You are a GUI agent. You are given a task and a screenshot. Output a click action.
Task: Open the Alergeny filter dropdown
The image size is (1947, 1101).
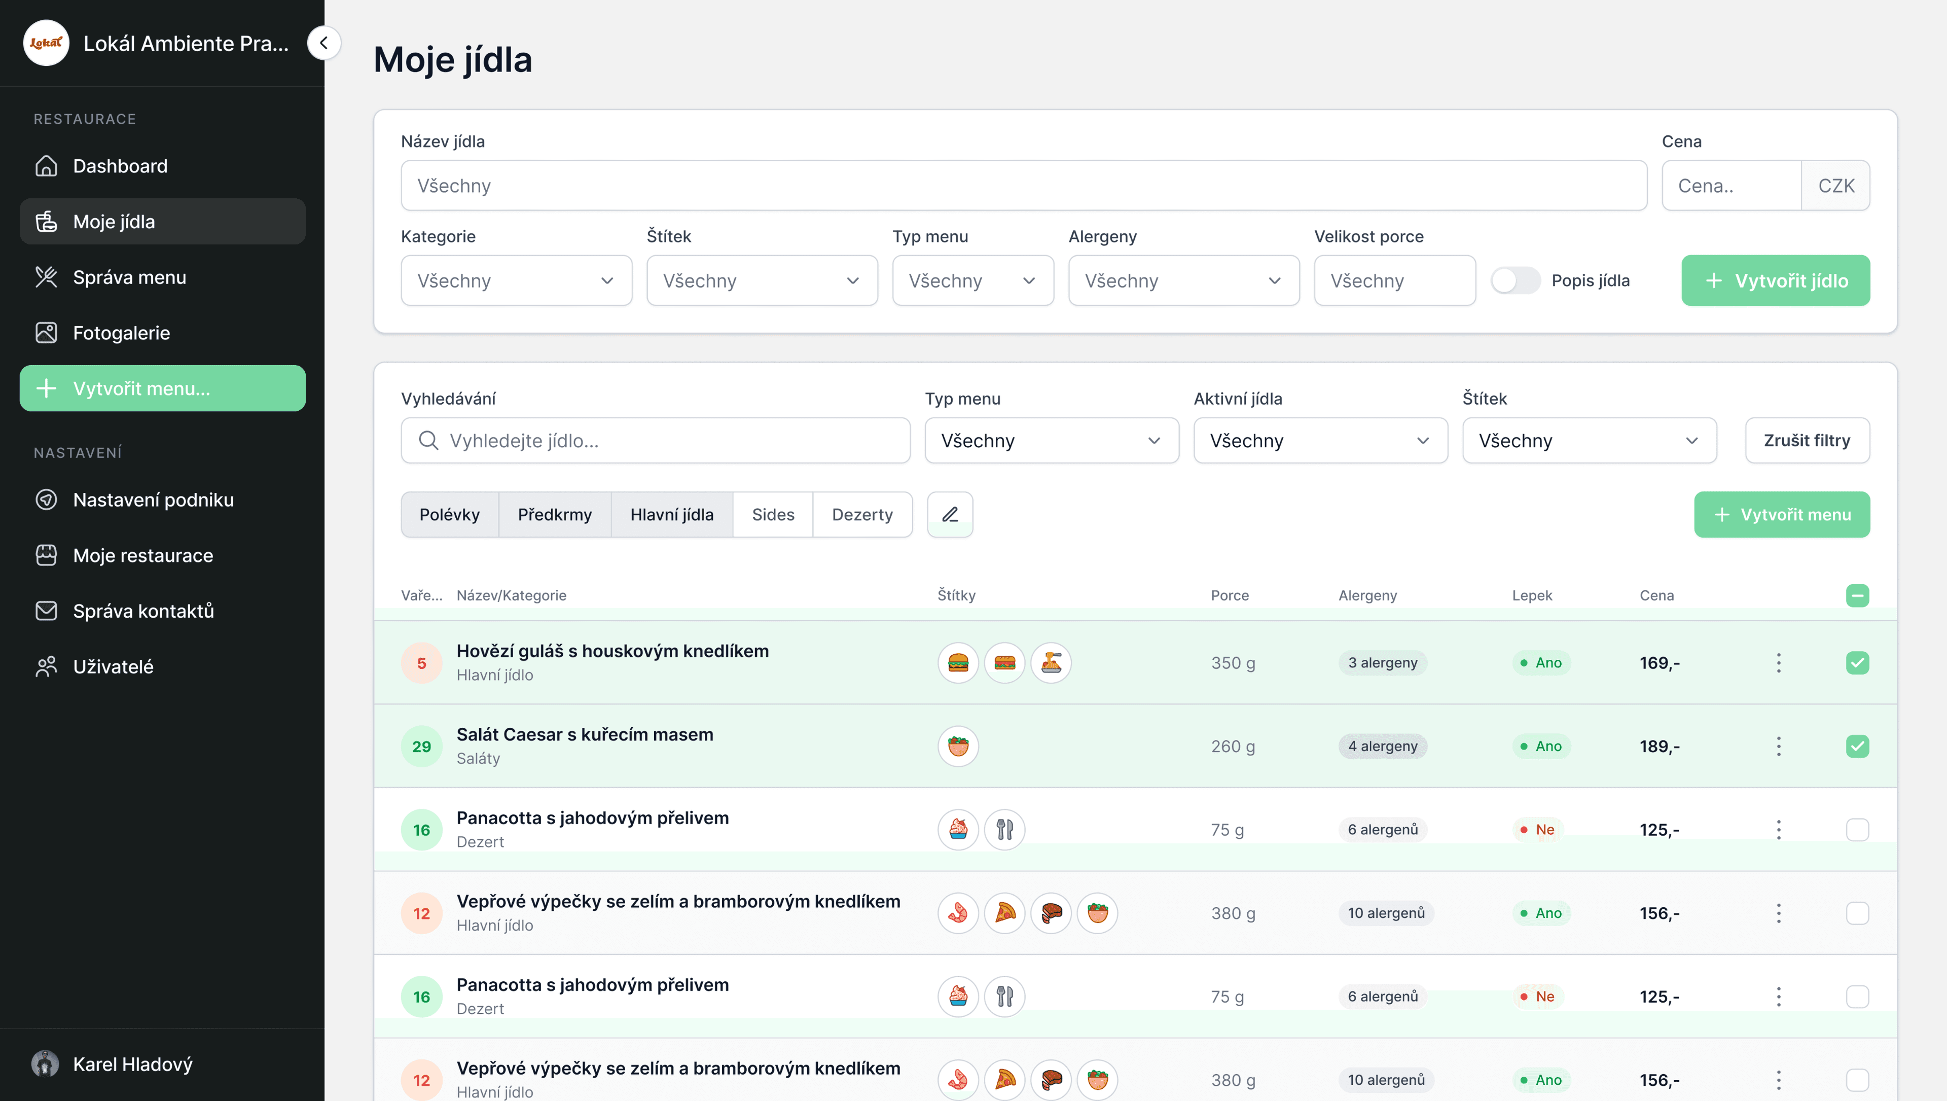point(1183,280)
